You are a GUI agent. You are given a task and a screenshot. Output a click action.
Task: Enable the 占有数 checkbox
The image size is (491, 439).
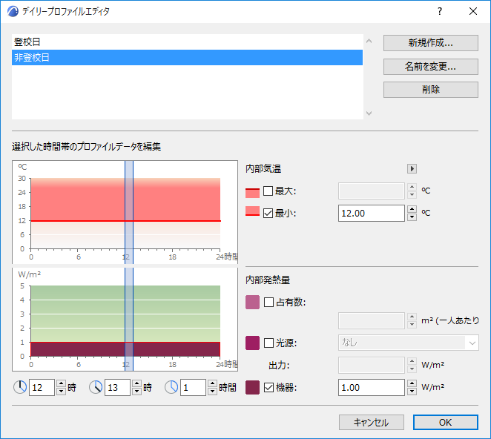pyautogui.click(x=268, y=302)
